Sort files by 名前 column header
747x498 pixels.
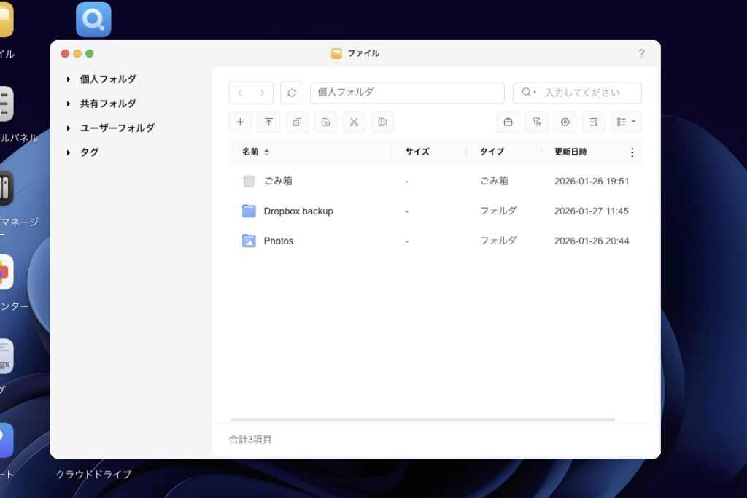click(250, 152)
